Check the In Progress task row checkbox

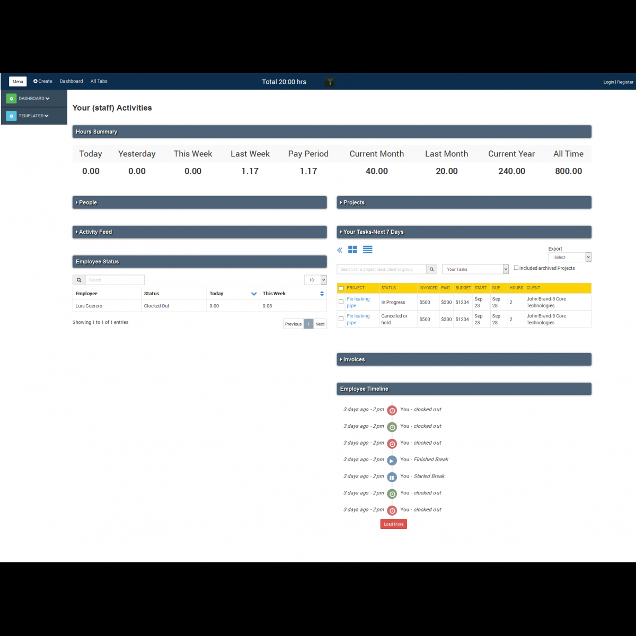(x=341, y=302)
